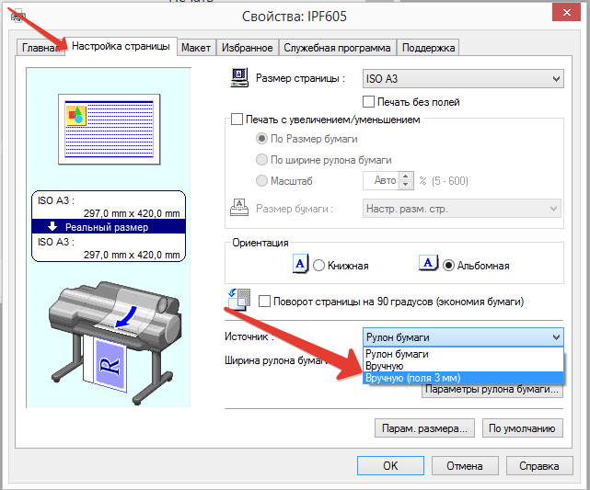
Task: Select Вручную from the source list
Action: (x=463, y=366)
